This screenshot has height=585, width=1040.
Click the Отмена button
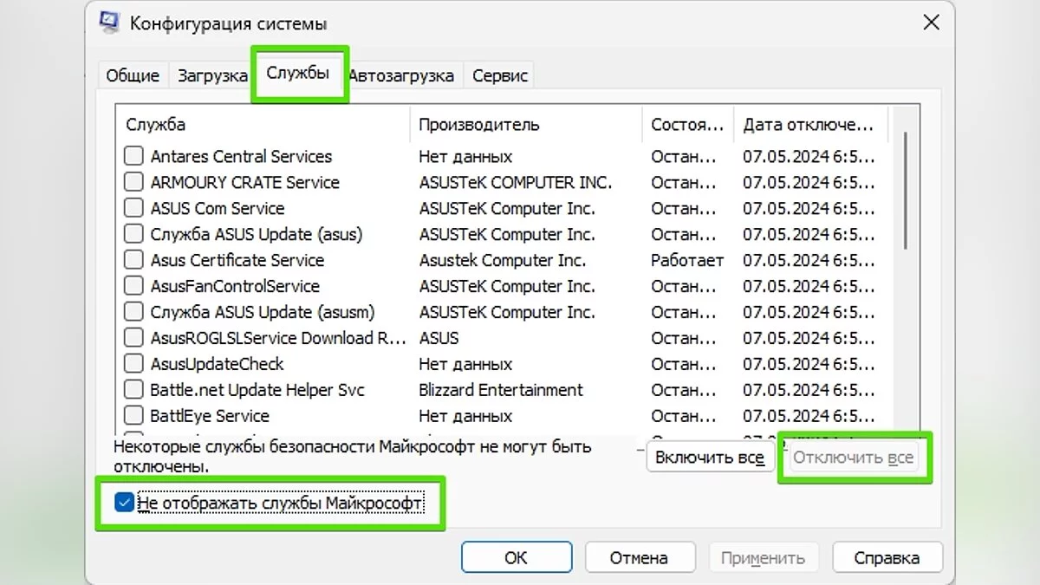(x=639, y=557)
